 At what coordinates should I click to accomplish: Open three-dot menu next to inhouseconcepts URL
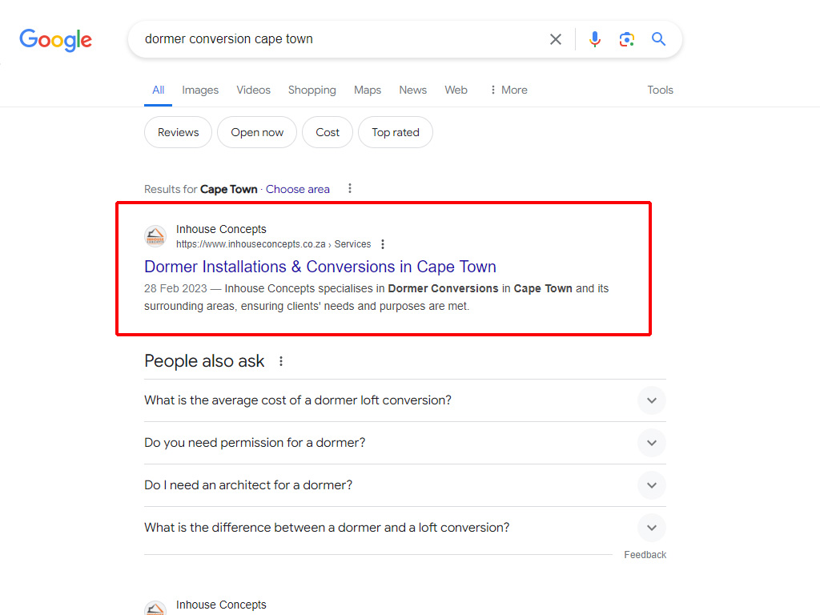(x=383, y=244)
